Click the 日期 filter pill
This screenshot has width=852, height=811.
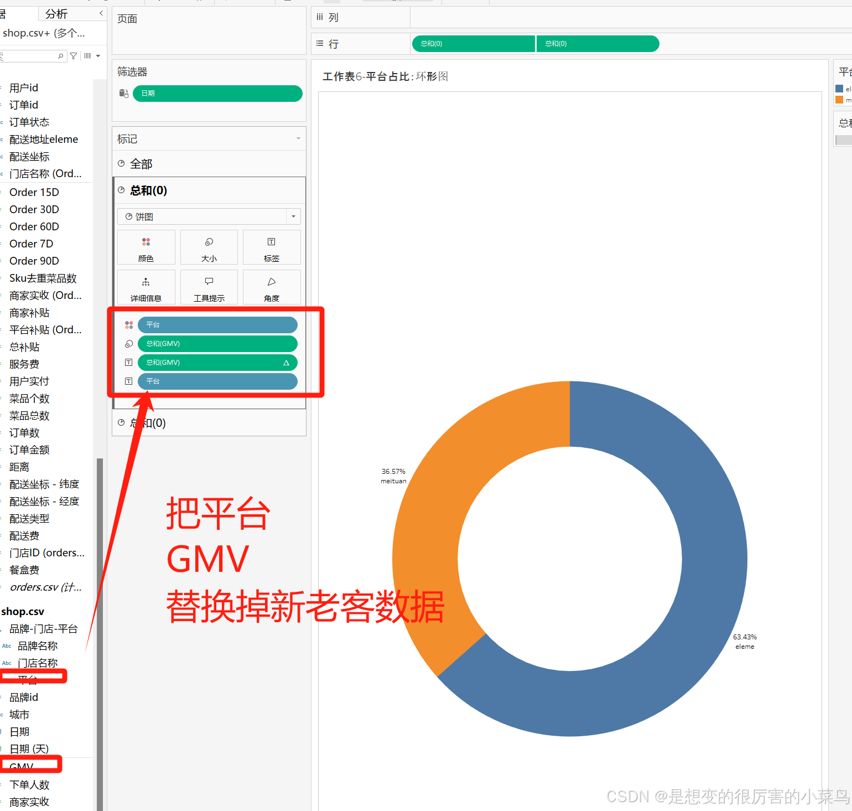tap(217, 94)
